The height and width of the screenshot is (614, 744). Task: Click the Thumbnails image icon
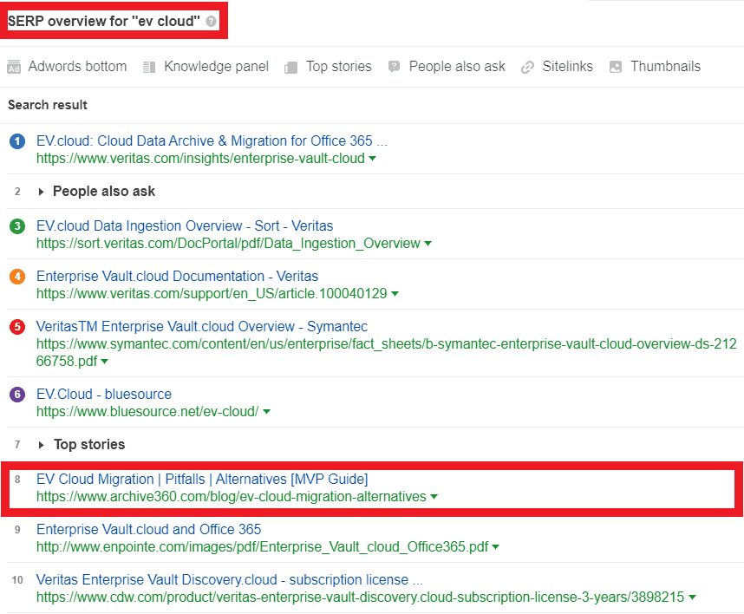[x=616, y=67]
